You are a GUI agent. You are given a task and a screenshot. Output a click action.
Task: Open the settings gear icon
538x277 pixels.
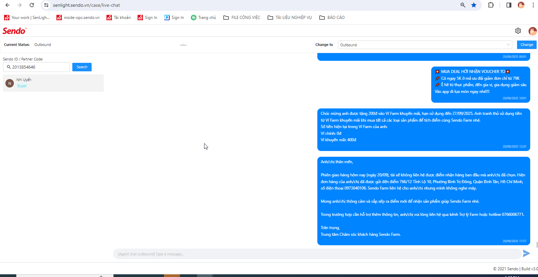(x=518, y=31)
